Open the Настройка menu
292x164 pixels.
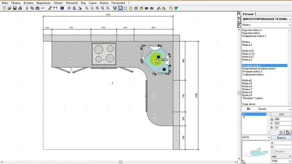pyautogui.click(x=118, y=3)
